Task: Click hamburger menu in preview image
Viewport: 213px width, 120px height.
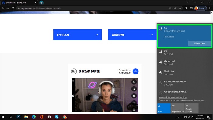Action: coord(73,81)
